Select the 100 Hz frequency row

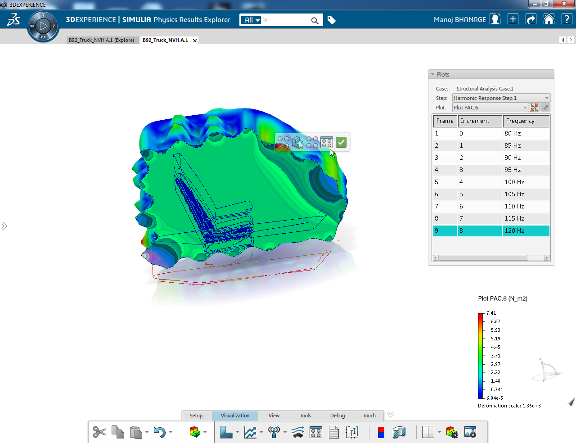click(x=491, y=182)
